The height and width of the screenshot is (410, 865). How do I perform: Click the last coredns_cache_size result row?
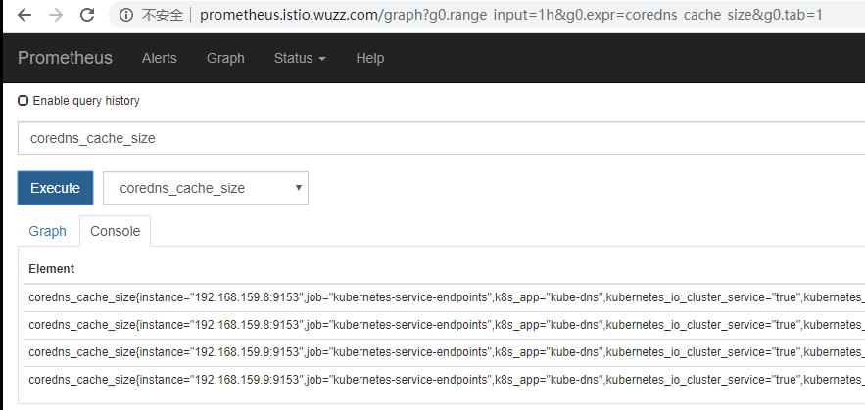[441, 380]
